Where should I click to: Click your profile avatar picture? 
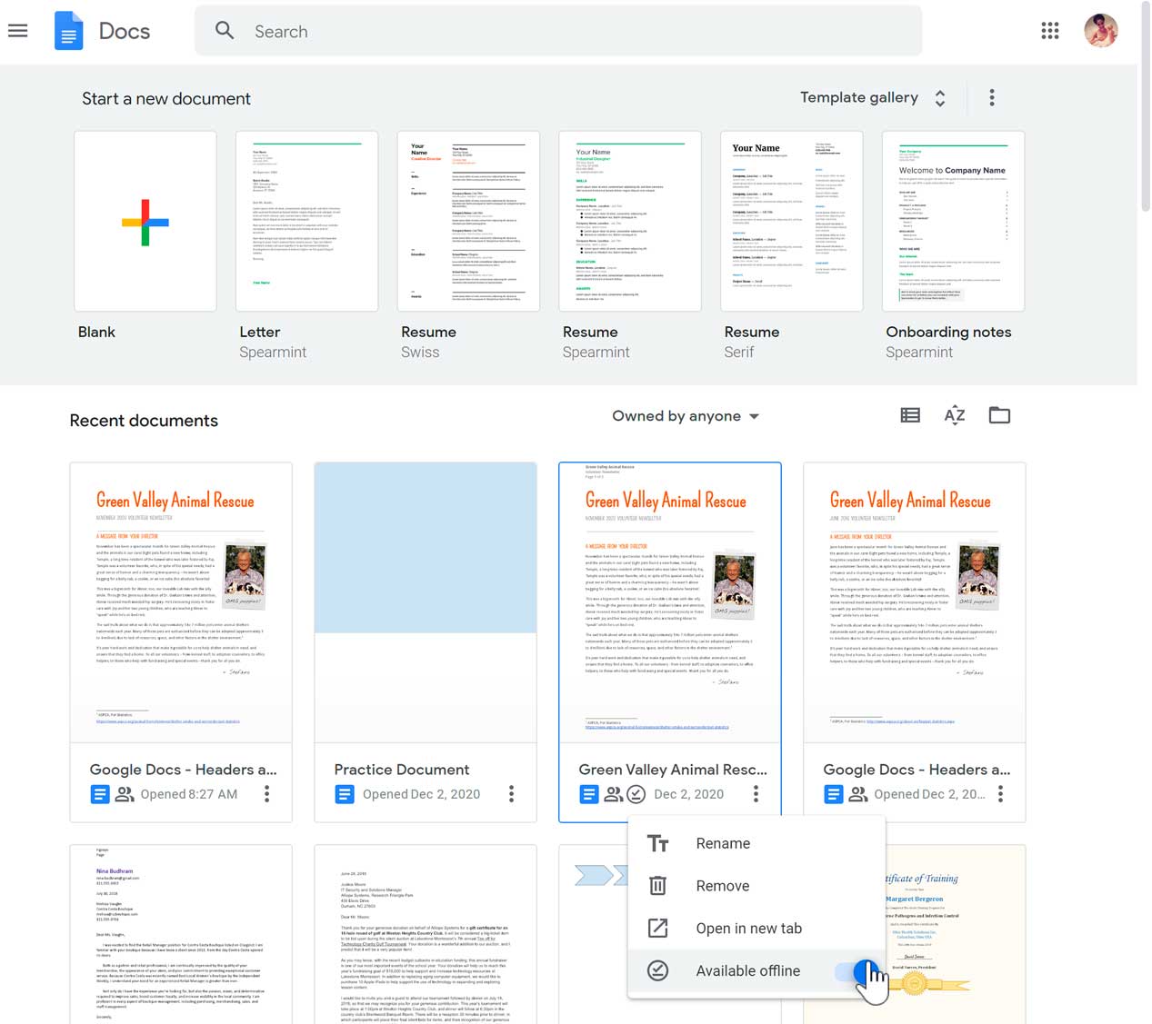(x=1101, y=30)
